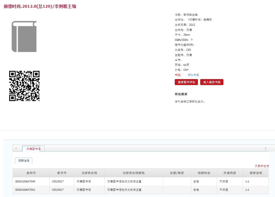Click the 位置/楼层 column header
The image size is (275, 197).
(x=177, y=173)
